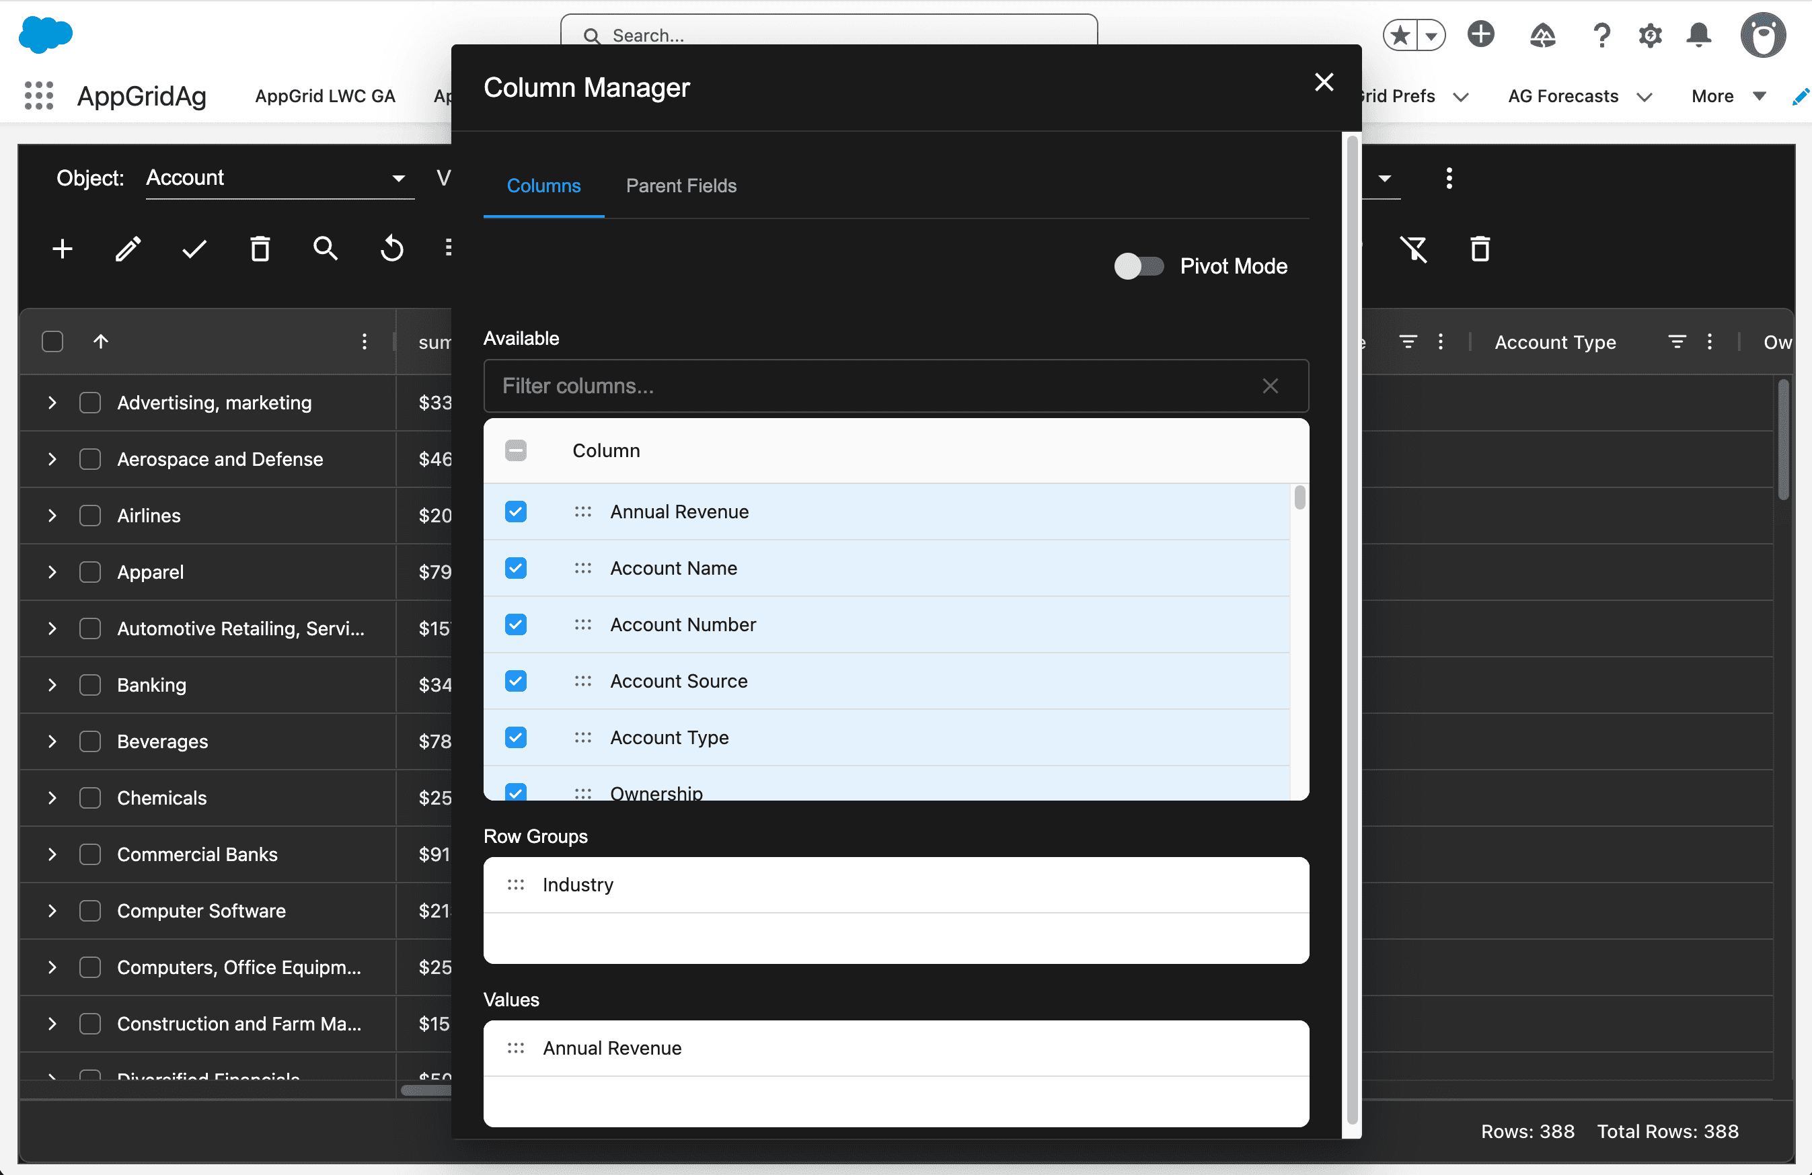Uncheck the Account Source column checkbox

click(x=515, y=681)
